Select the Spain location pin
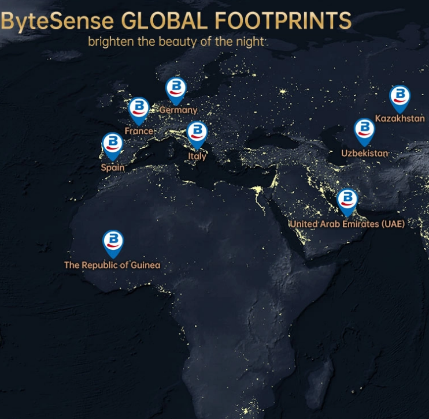 click(112, 147)
